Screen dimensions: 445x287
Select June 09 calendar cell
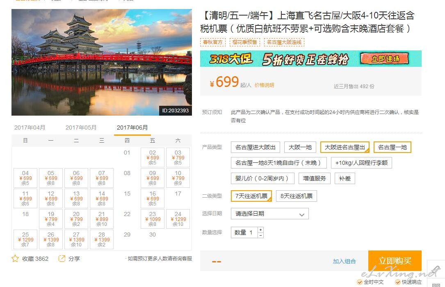[153, 178]
